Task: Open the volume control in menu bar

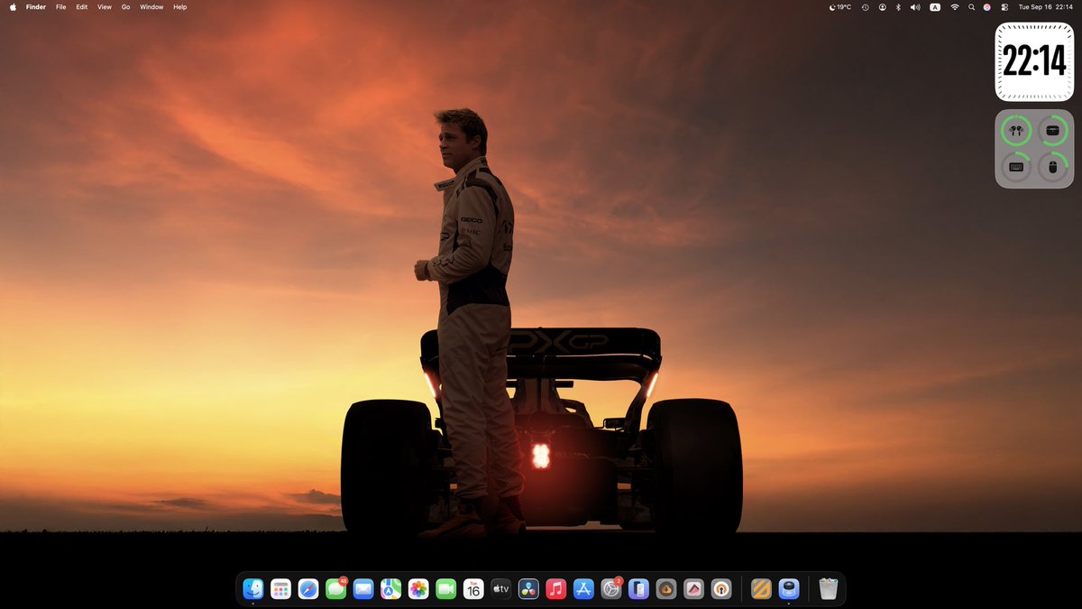Action: [x=915, y=6]
